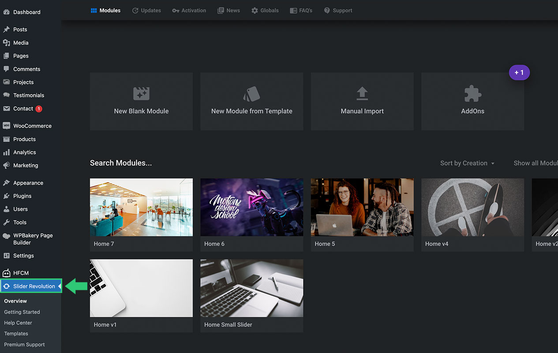The width and height of the screenshot is (558, 353).
Task: Open New Module from Template tile
Action: [251, 101]
